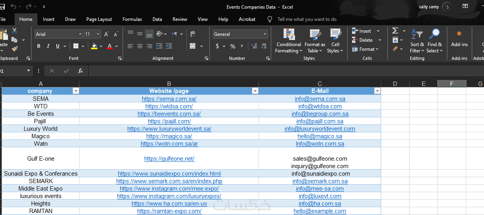Click the Copy icon in Clipboard group

coord(15,40)
